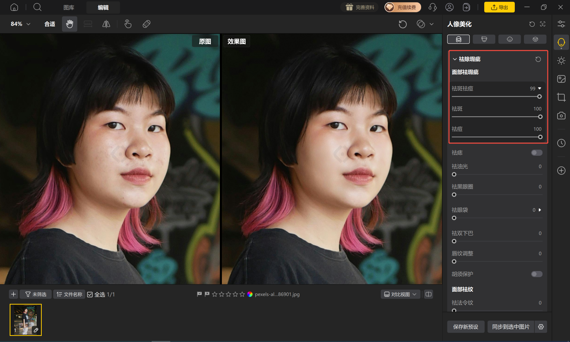Select the 编辑 tab
Image resolution: width=570 pixels, height=342 pixels.
(103, 7)
